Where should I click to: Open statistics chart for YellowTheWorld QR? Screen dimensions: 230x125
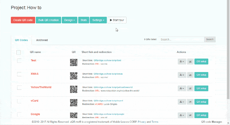[x=190, y=88]
